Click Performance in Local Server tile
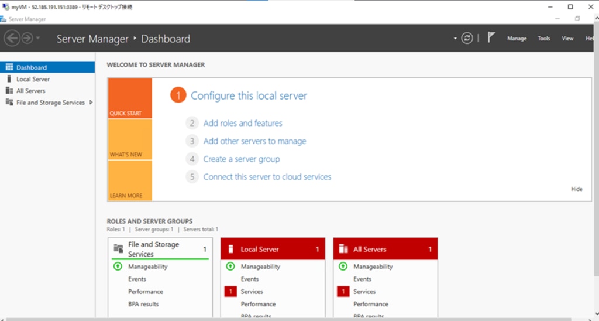This screenshot has height=321, width=599. tap(258, 304)
